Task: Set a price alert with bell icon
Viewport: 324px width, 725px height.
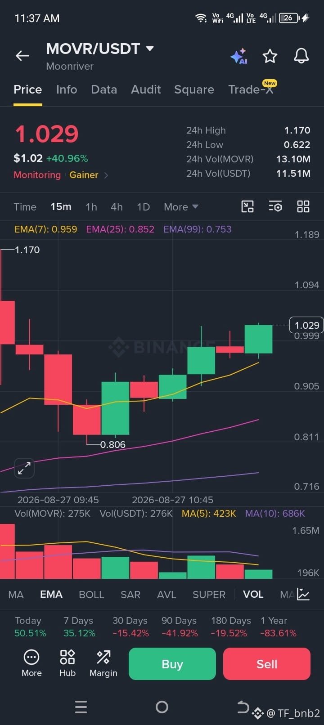Action: click(x=301, y=56)
